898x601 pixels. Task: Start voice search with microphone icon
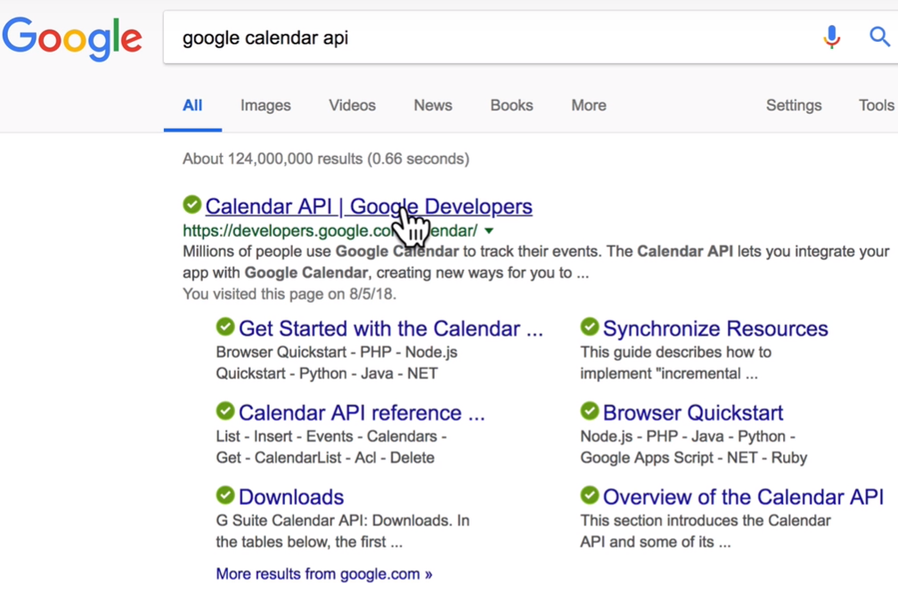(831, 37)
